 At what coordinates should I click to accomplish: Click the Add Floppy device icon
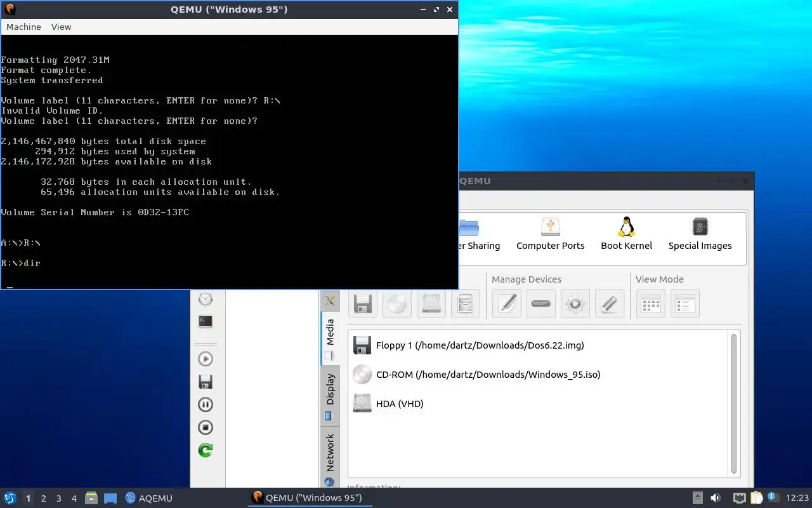point(363,304)
